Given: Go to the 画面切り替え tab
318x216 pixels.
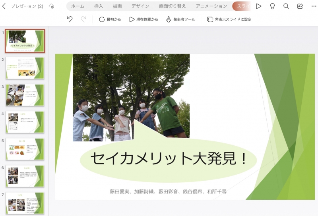Looking at the screenshot, I should tap(172, 6).
